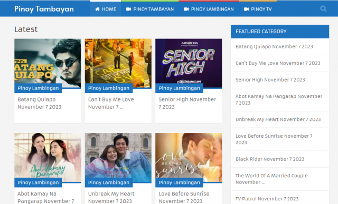Image resolution: width=338 pixels, height=204 pixels.
Task: Select Love Before Sunrise in Featured Category list
Action: [x=274, y=139]
